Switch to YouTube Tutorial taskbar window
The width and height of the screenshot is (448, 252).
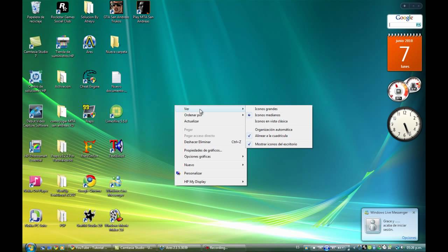click(x=90, y=248)
